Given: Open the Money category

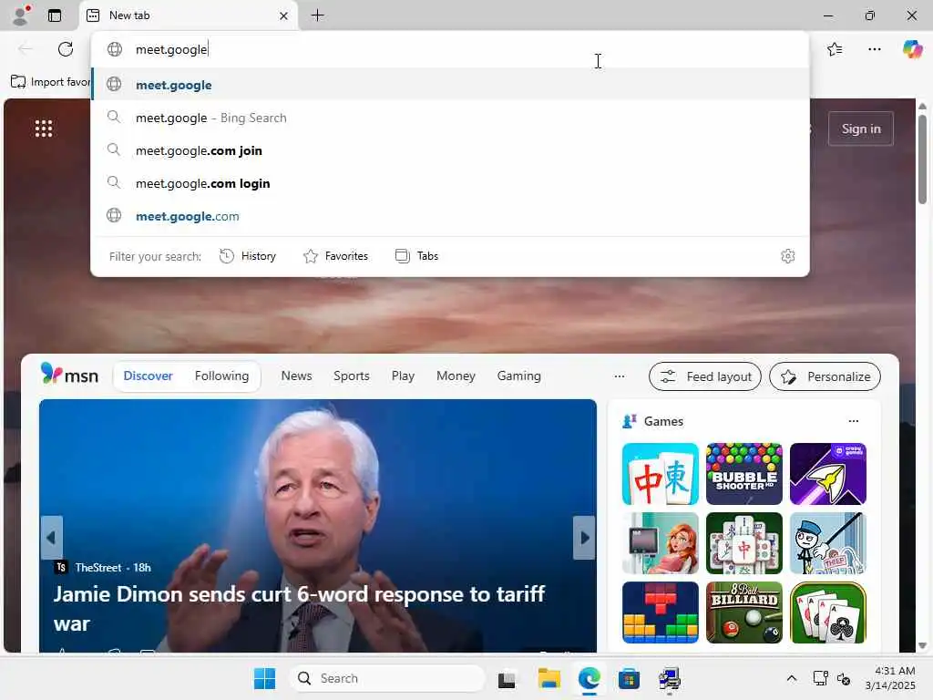Looking at the screenshot, I should click(x=456, y=376).
